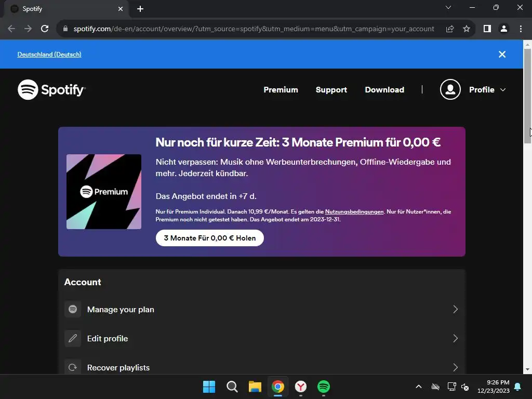Click the Download navigation item
This screenshot has height=399, width=532.
(x=384, y=89)
